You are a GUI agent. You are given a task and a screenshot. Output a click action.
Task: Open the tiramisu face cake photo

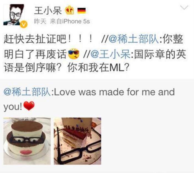coord(27,141)
